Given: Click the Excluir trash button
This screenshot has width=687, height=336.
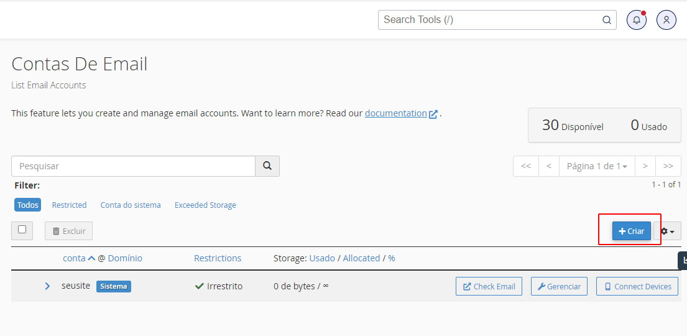Looking at the screenshot, I should pyautogui.click(x=68, y=231).
